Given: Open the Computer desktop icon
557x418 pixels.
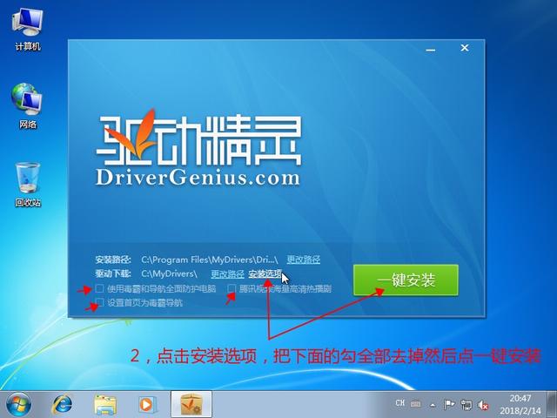Looking at the screenshot, I should pos(28,29).
